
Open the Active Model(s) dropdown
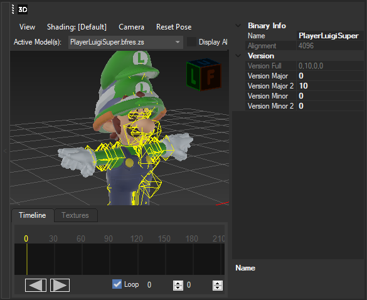pos(125,42)
